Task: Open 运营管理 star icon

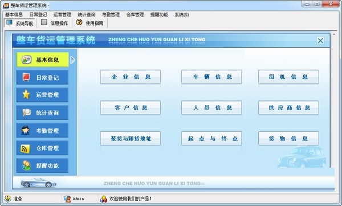Action: [x=26, y=94]
